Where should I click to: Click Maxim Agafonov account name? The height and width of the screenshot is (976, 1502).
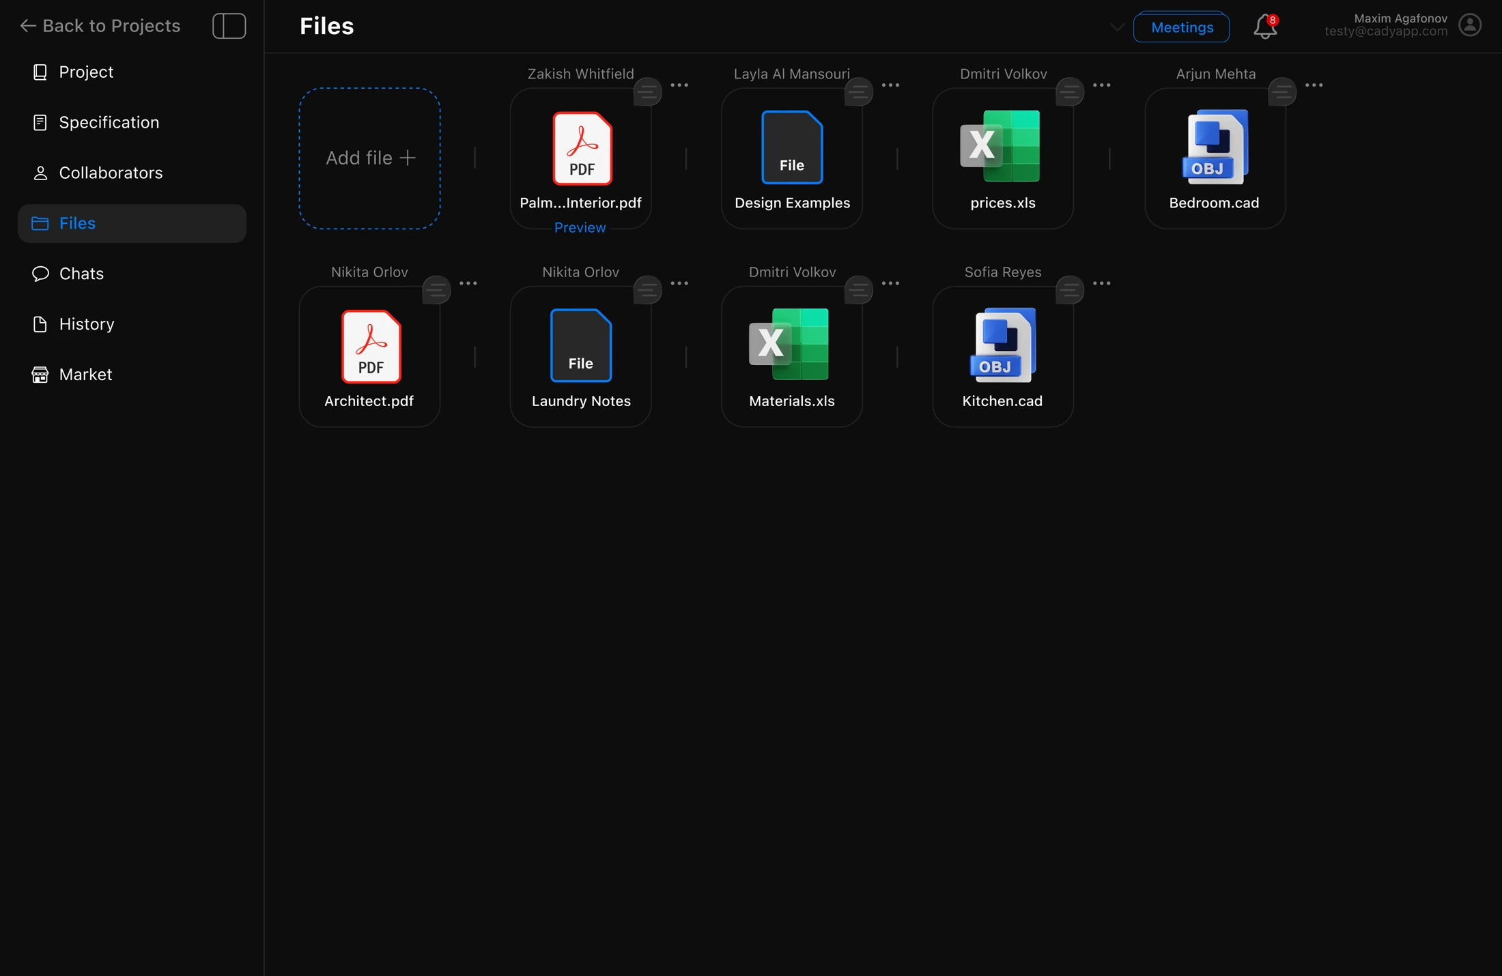1401,18
